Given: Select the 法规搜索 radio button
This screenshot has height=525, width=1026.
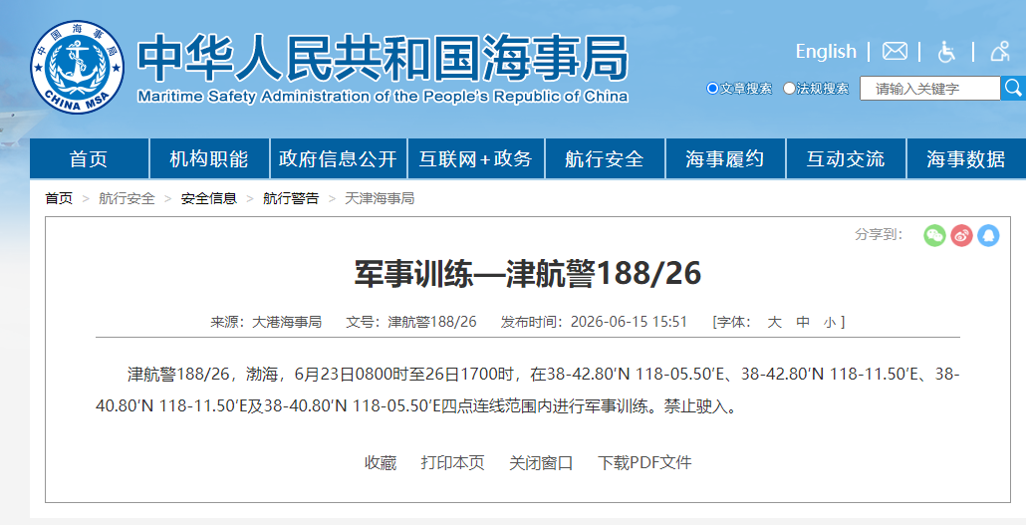Looking at the screenshot, I should [789, 88].
